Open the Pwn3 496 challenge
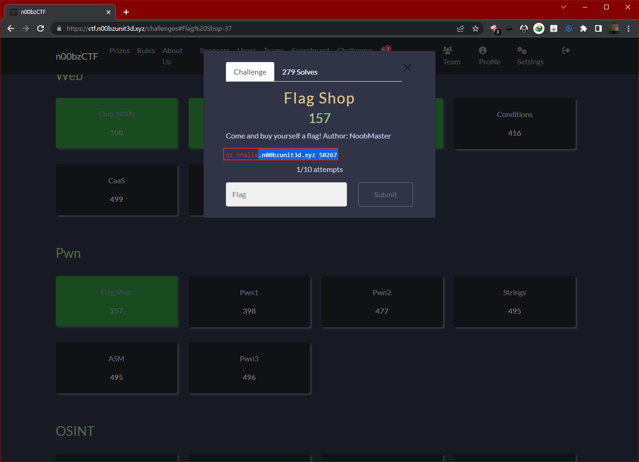639x462 pixels. (x=249, y=368)
